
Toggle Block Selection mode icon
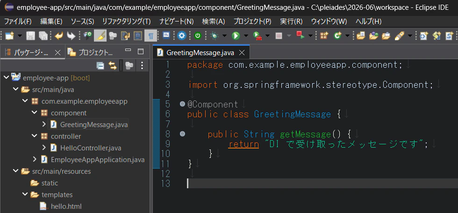[138, 35]
